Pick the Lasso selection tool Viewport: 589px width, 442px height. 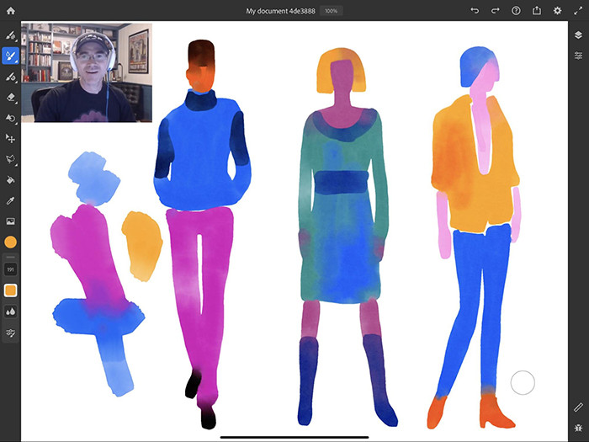[11, 158]
